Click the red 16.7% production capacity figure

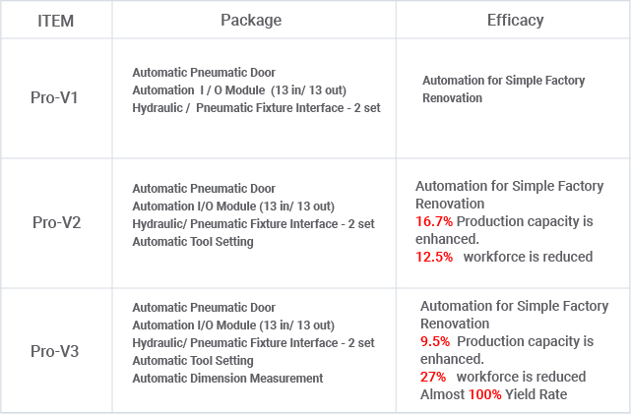point(434,222)
